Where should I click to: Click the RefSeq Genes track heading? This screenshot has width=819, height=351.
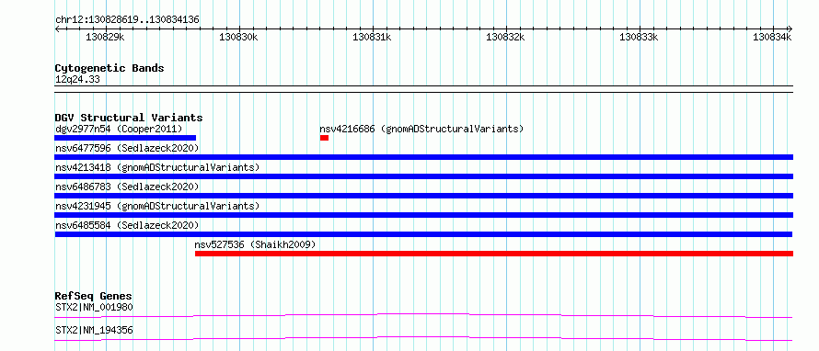(94, 296)
